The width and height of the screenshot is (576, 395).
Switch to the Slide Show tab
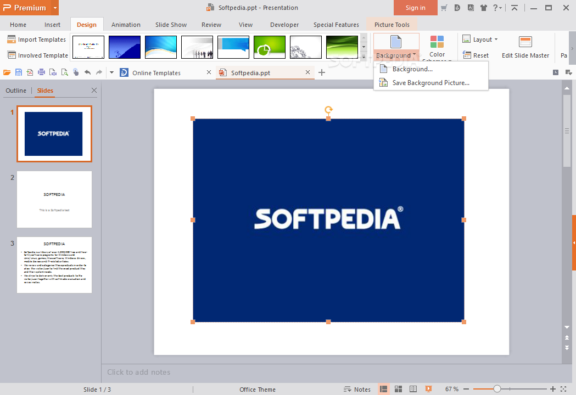171,25
